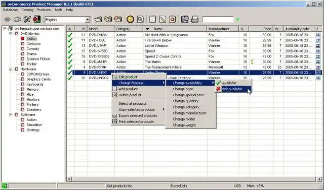Open the English language dropdown
This screenshot has width=324, height=190.
click(88, 20)
